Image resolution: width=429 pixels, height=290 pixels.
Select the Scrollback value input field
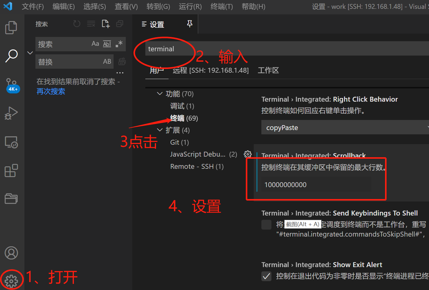click(316, 184)
